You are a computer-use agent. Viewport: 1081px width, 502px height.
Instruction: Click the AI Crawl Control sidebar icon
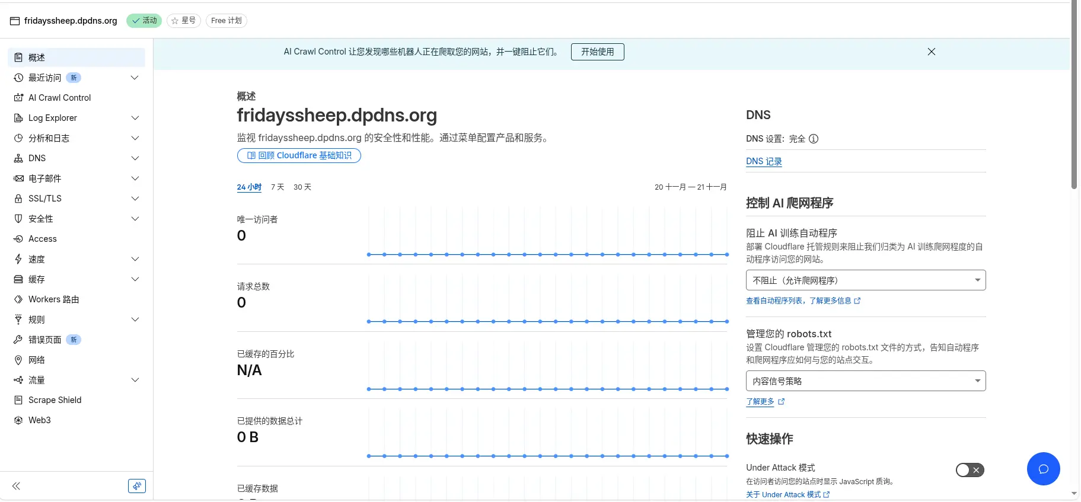pyautogui.click(x=18, y=98)
